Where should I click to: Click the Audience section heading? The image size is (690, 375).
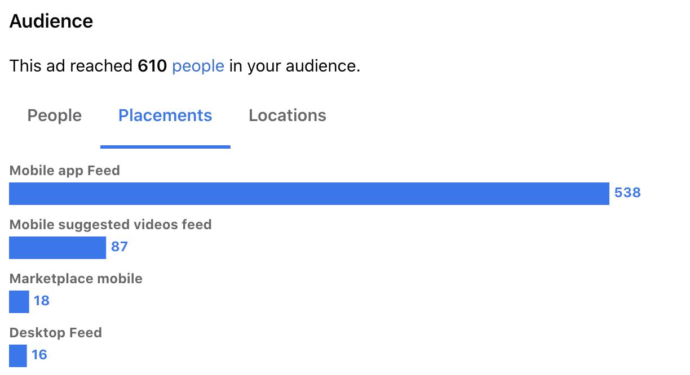[x=51, y=21]
